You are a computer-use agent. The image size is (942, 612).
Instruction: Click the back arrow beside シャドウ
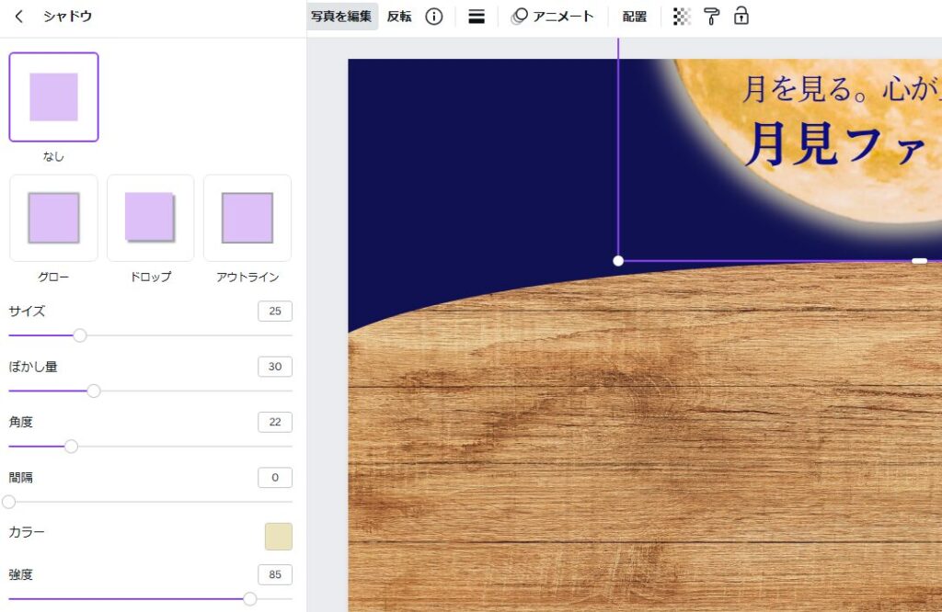[19, 17]
